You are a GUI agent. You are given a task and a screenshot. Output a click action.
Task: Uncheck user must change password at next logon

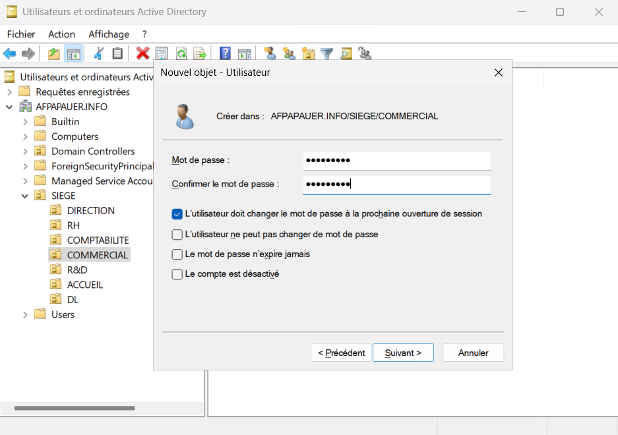[x=177, y=214]
